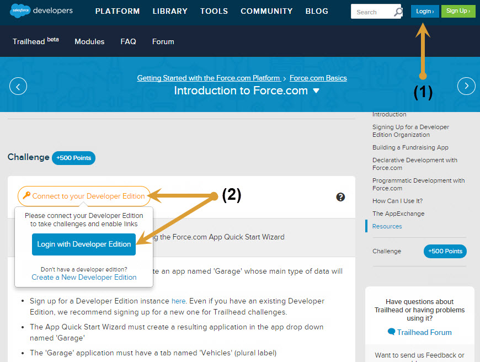Jump to The AppExchange section
This screenshot has height=362, width=480.
[398, 214]
